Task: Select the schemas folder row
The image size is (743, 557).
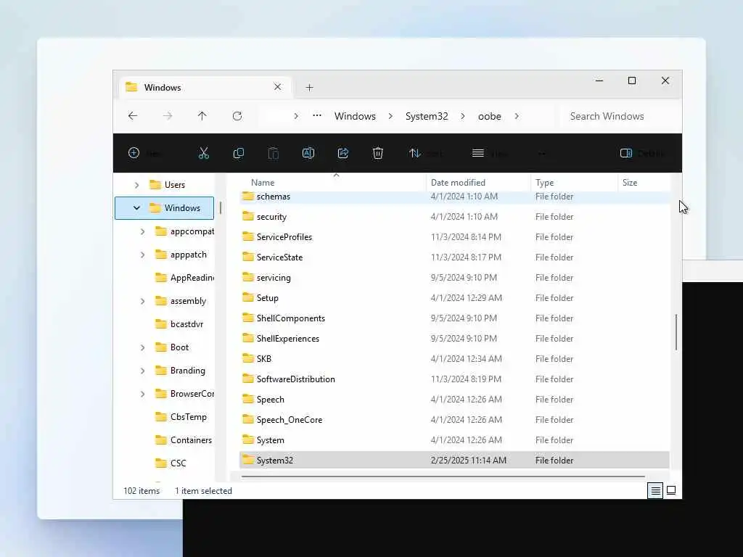Action: click(x=454, y=197)
